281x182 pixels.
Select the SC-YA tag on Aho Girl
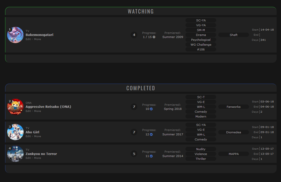click(201, 125)
